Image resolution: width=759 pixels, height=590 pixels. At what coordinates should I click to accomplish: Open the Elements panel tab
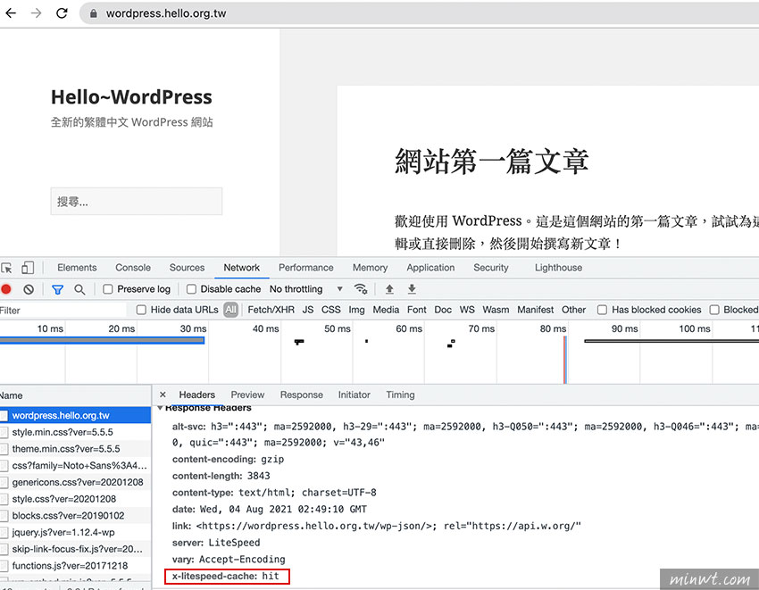click(x=77, y=268)
